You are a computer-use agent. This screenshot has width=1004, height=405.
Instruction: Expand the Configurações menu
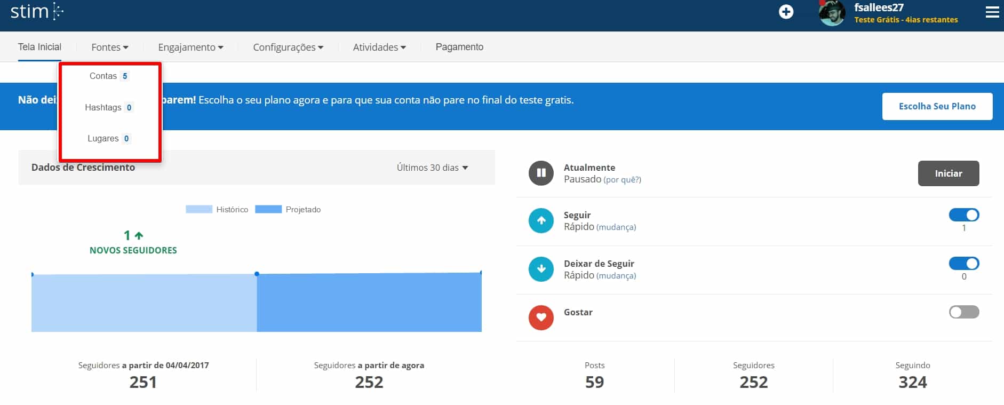(288, 47)
